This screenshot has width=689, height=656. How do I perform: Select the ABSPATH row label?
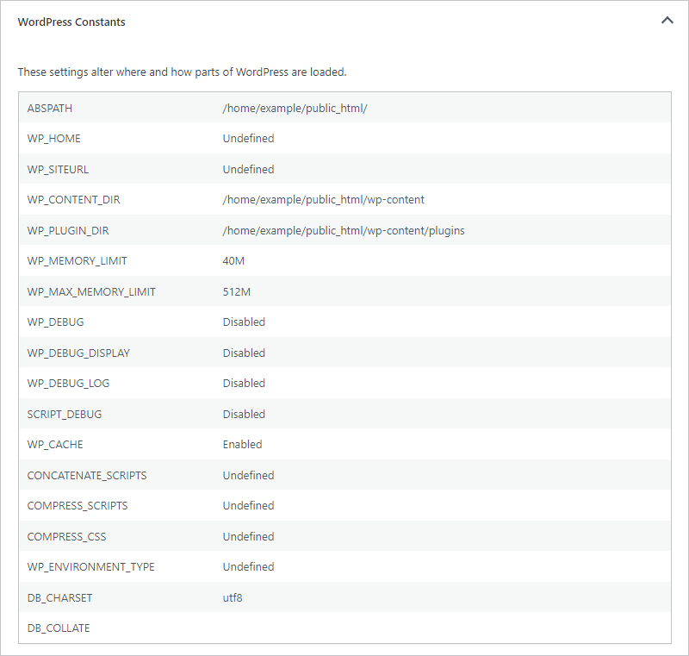51,108
